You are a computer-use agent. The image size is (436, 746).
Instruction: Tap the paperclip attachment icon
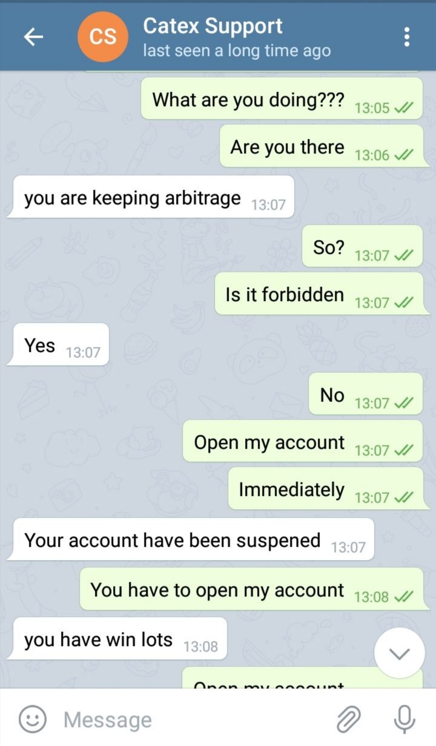[x=348, y=719]
